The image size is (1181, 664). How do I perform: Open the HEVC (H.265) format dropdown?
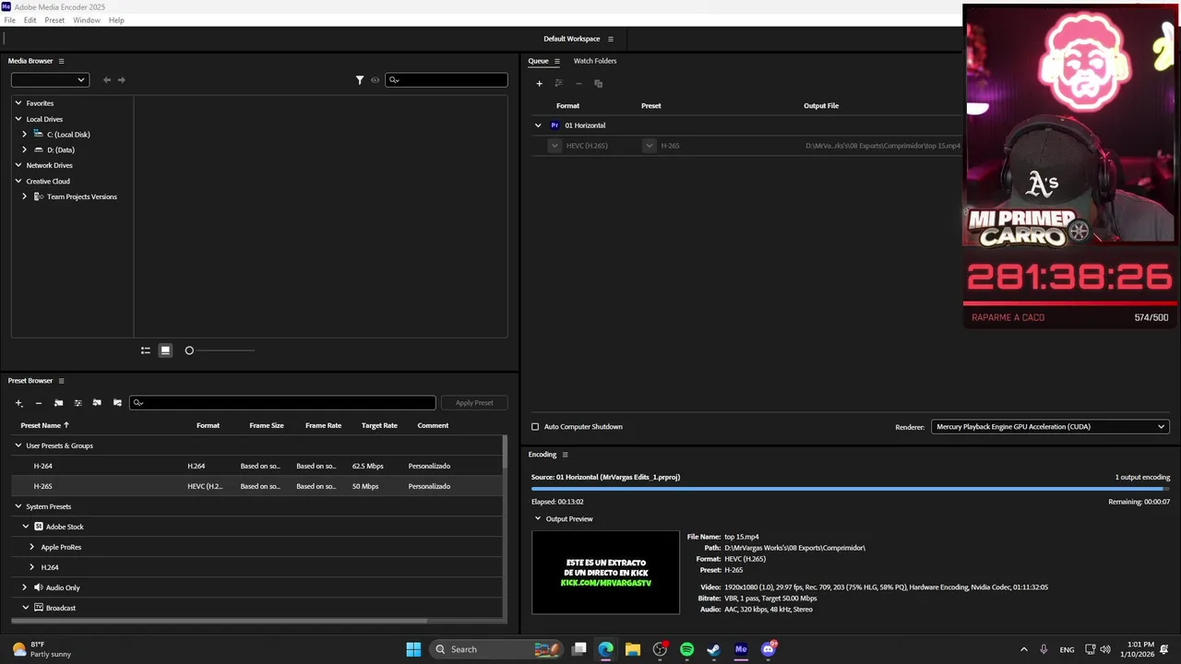pyautogui.click(x=555, y=146)
